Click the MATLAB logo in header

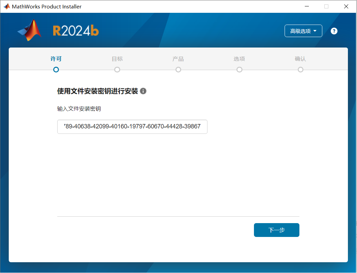(x=30, y=30)
